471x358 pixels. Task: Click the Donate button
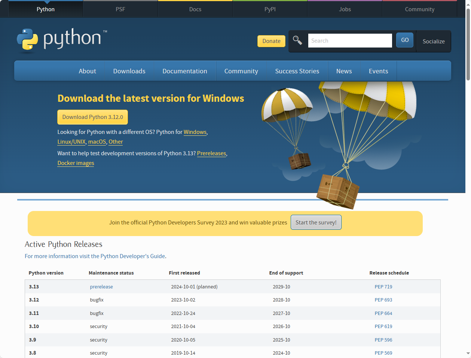[x=271, y=41]
